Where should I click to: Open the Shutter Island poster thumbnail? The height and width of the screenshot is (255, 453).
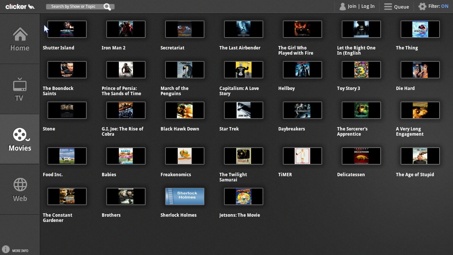67,29
